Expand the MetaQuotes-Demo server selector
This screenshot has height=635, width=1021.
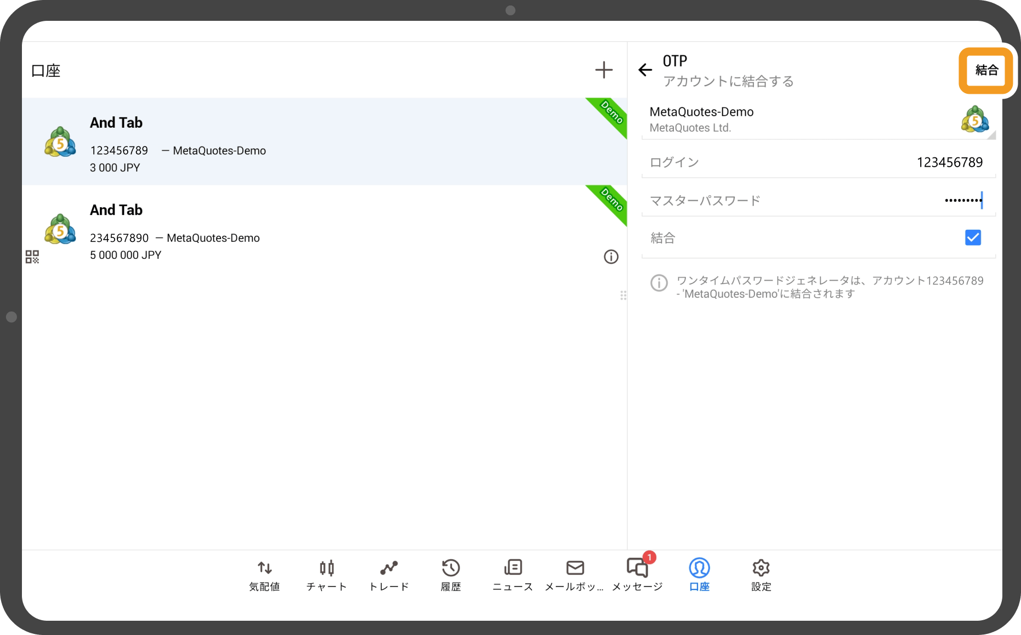pos(818,120)
